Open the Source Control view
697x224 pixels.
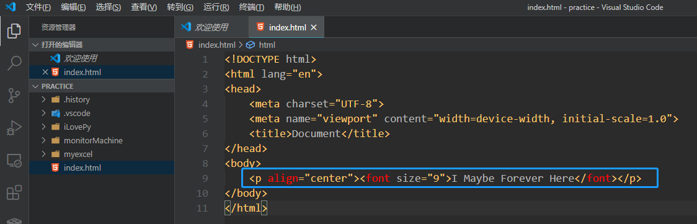coord(14,96)
